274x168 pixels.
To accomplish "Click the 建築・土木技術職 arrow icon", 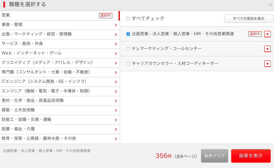I will pos(116,111).
